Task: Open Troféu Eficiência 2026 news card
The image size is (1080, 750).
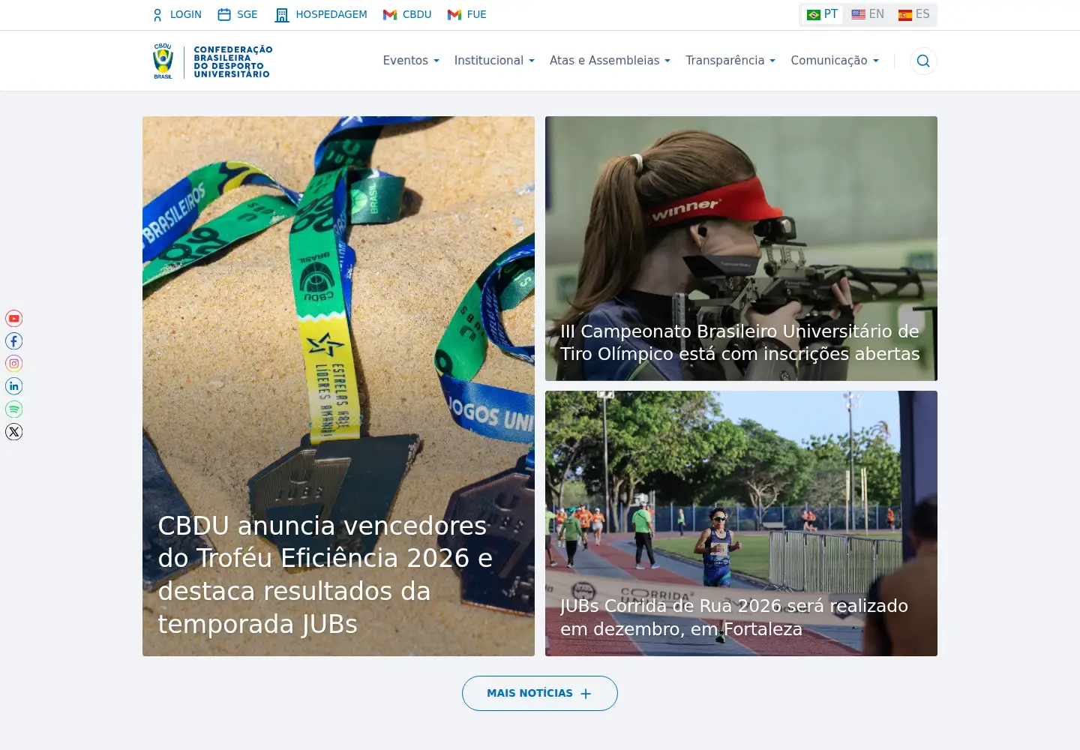Action: tap(338, 386)
